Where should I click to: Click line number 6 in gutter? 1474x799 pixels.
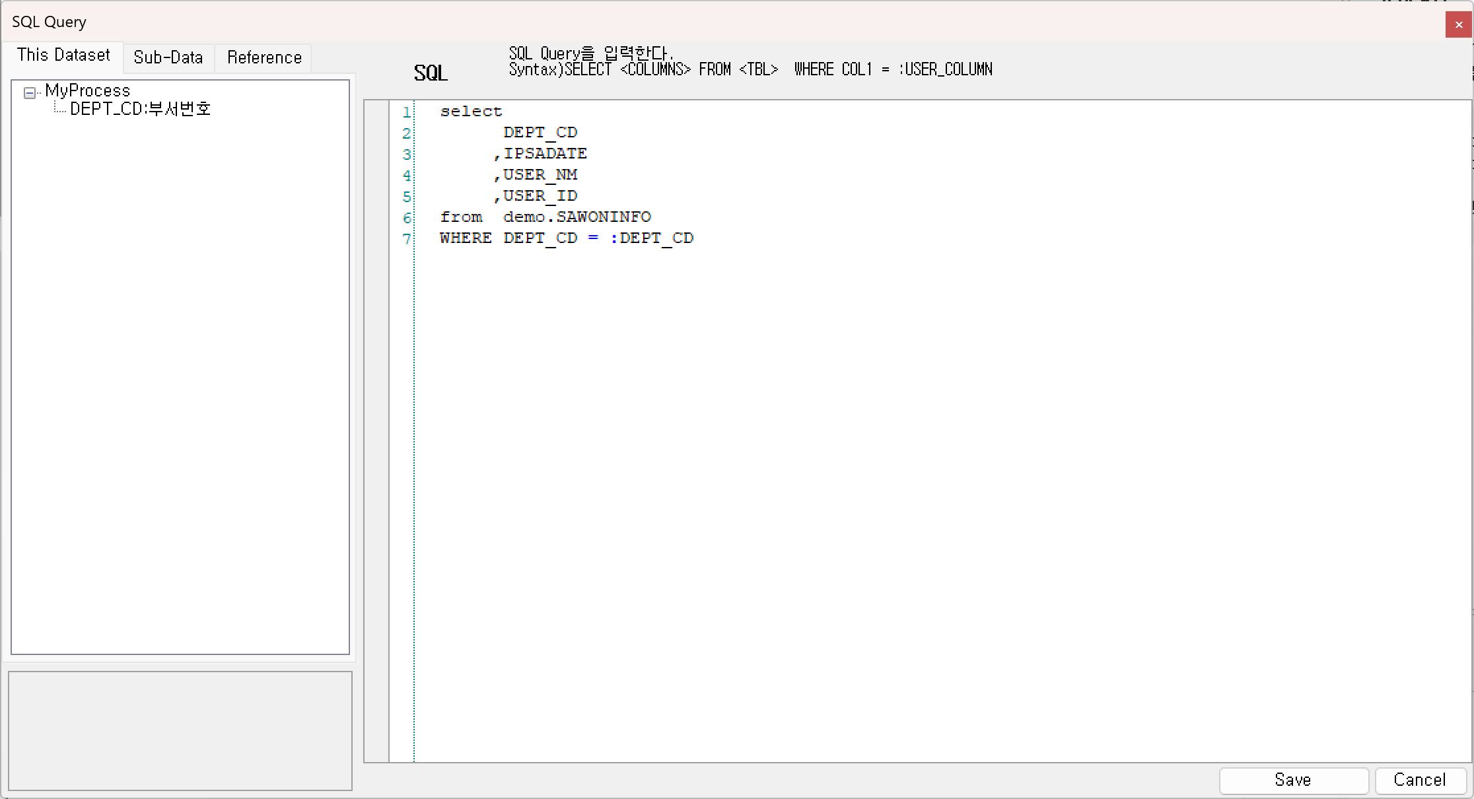coord(407,218)
